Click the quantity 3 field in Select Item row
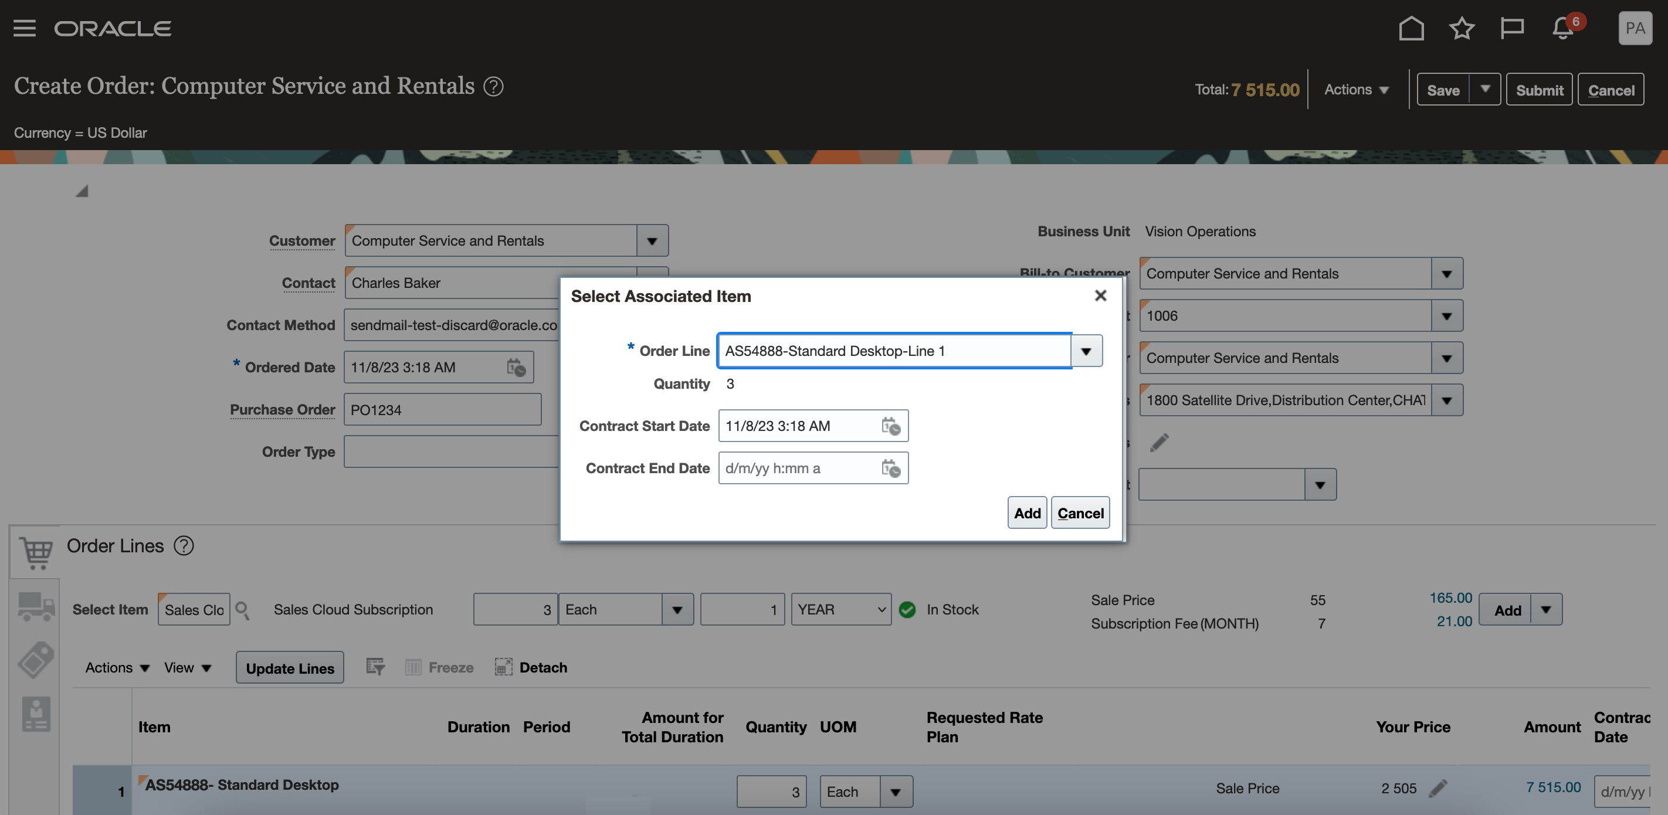Image resolution: width=1668 pixels, height=815 pixels. tap(515, 610)
